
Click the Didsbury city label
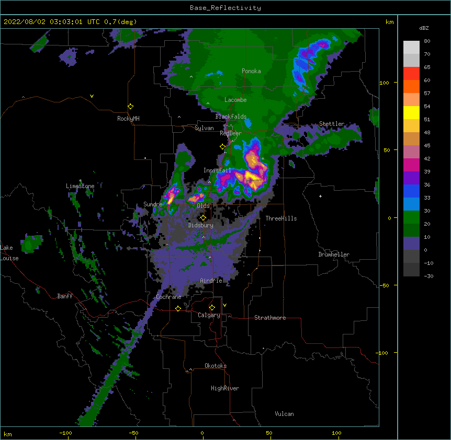(201, 225)
